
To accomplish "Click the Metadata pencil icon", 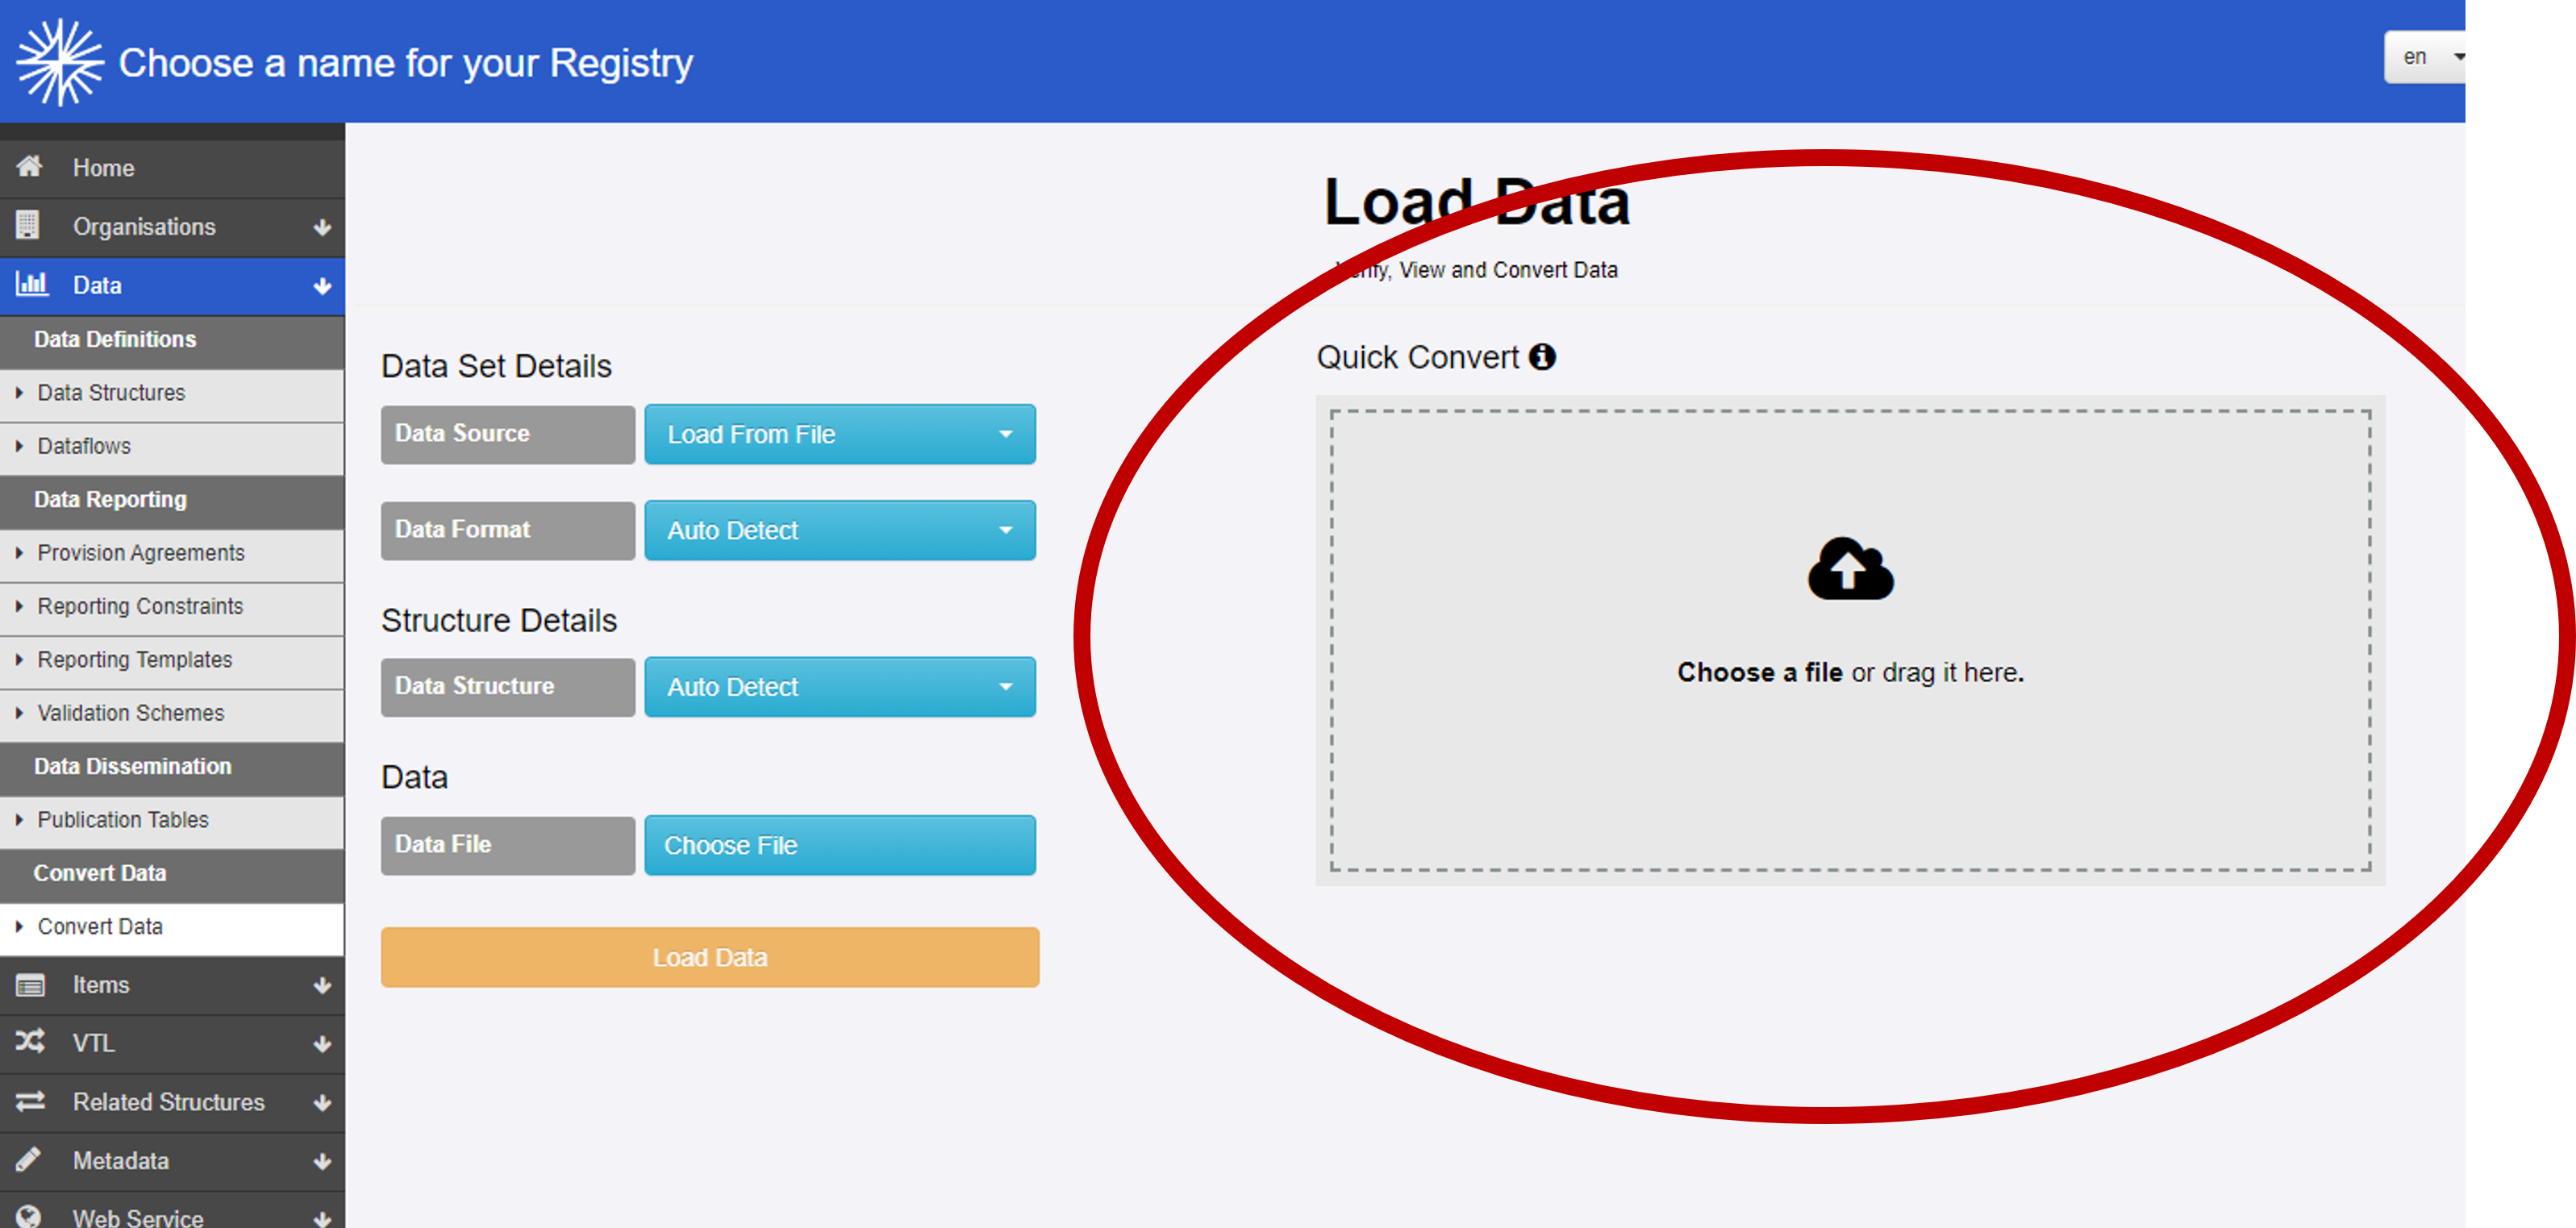I will pyautogui.click(x=29, y=1160).
